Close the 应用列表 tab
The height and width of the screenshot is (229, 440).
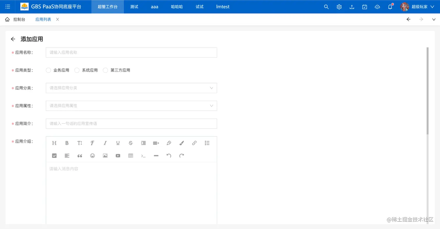coord(57,19)
